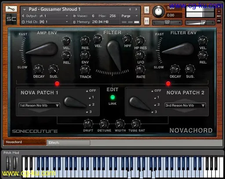The image size is (225, 179).
Task: Click the minimize instrument minus button
Action: [219, 11]
